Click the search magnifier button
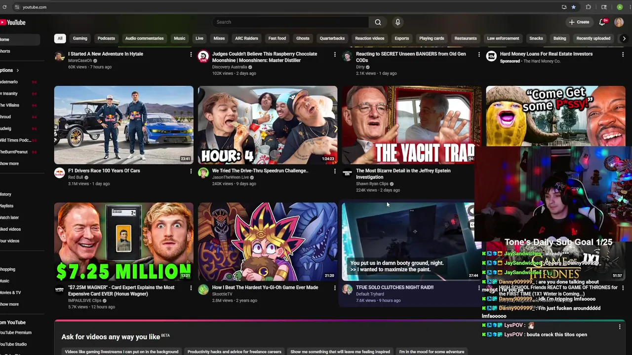 378,22
